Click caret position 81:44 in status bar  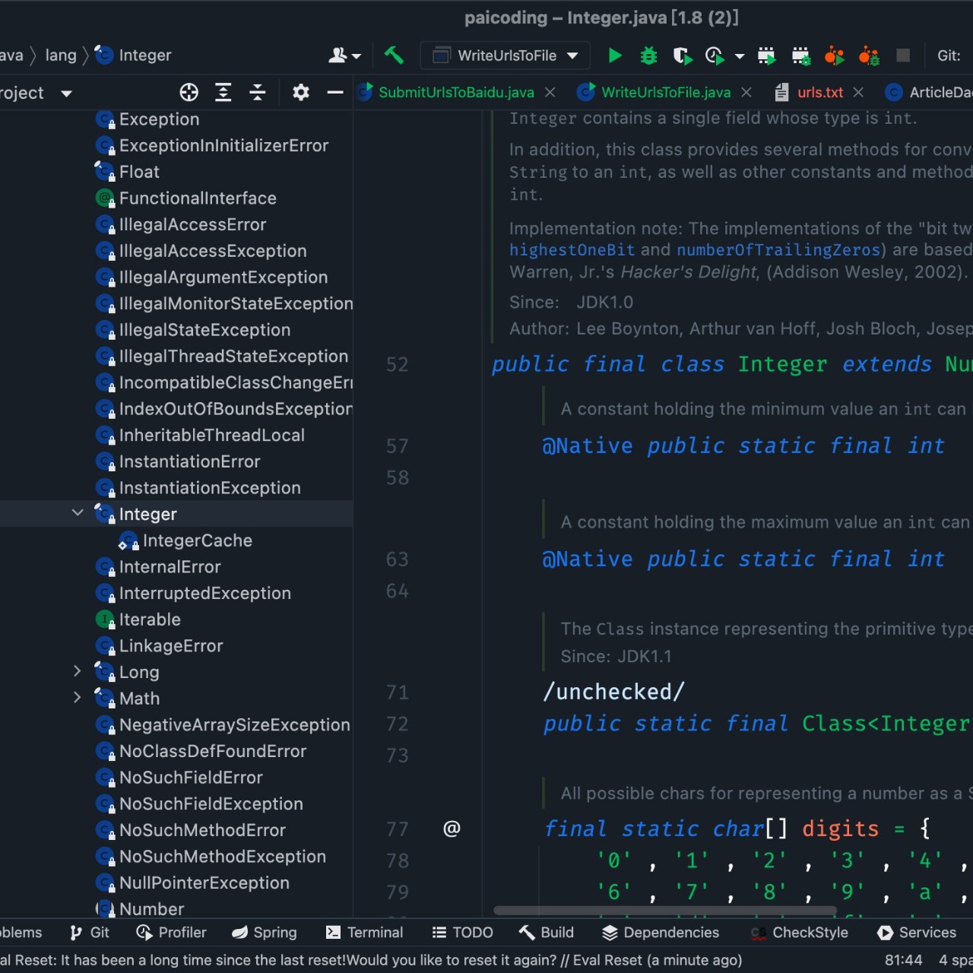coord(903,960)
